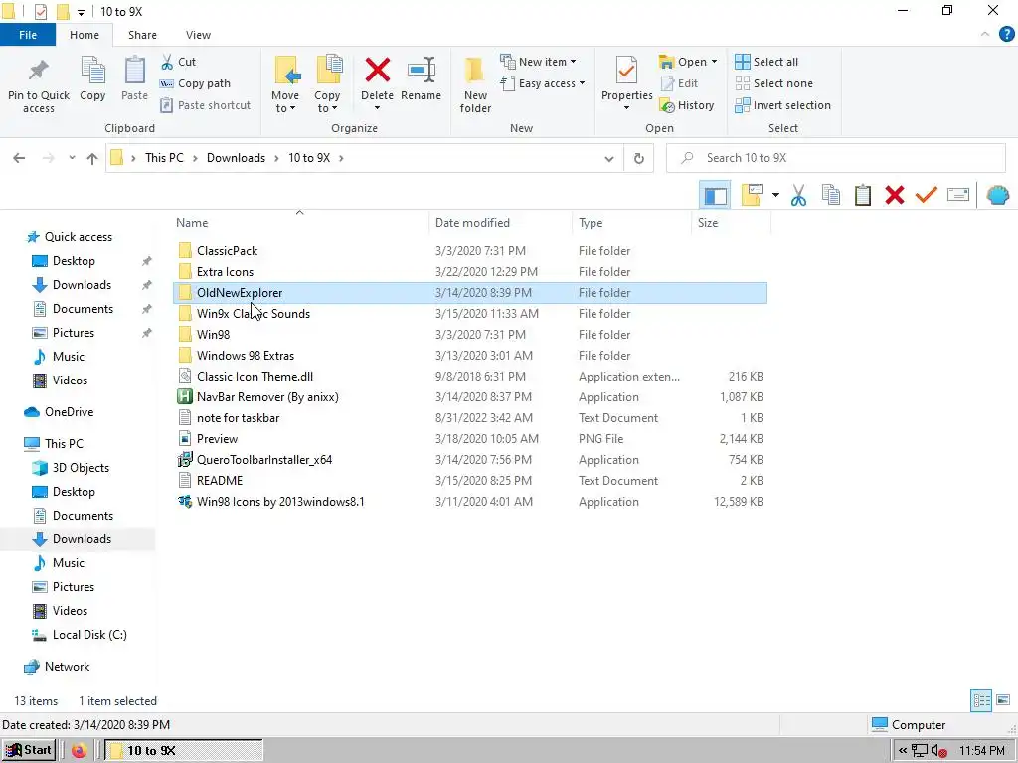Click the back navigation arrow

coord(19,158)
